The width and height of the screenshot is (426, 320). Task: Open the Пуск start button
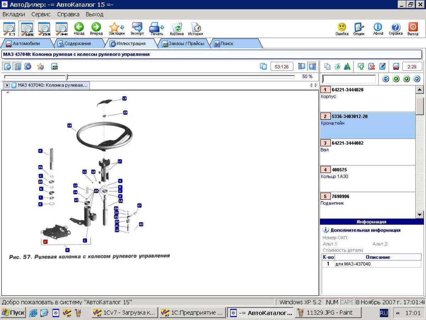coord(13,313)
